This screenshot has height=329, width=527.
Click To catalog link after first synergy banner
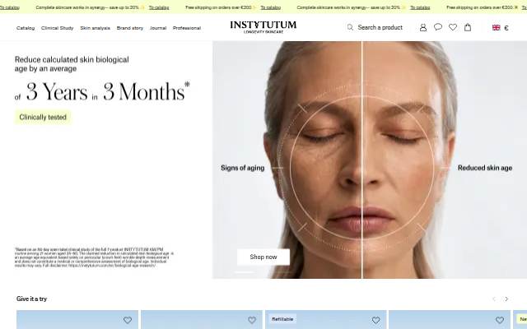point(159,7)
